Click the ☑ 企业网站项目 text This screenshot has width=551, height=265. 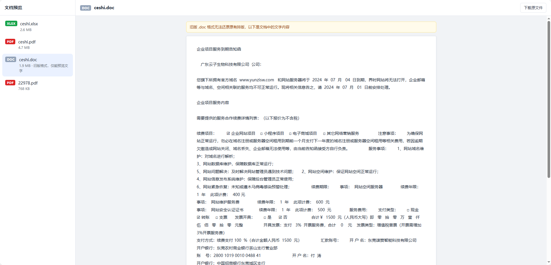(241, 133)
